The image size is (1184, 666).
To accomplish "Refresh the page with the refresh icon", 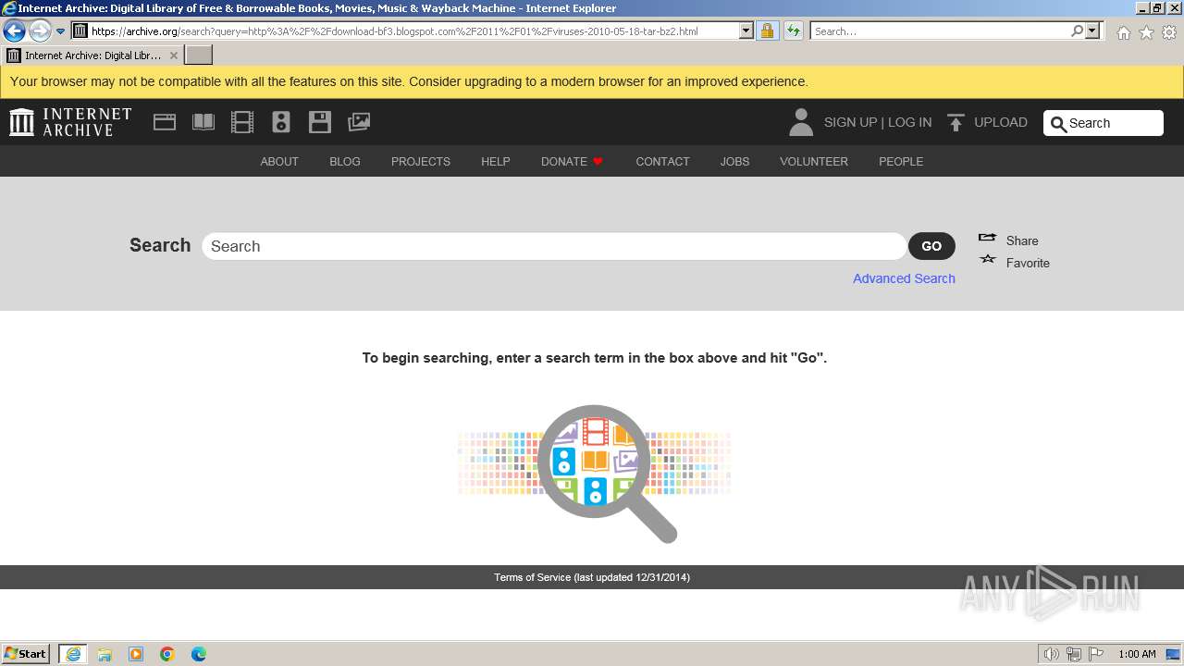I will tap(793, 31).
